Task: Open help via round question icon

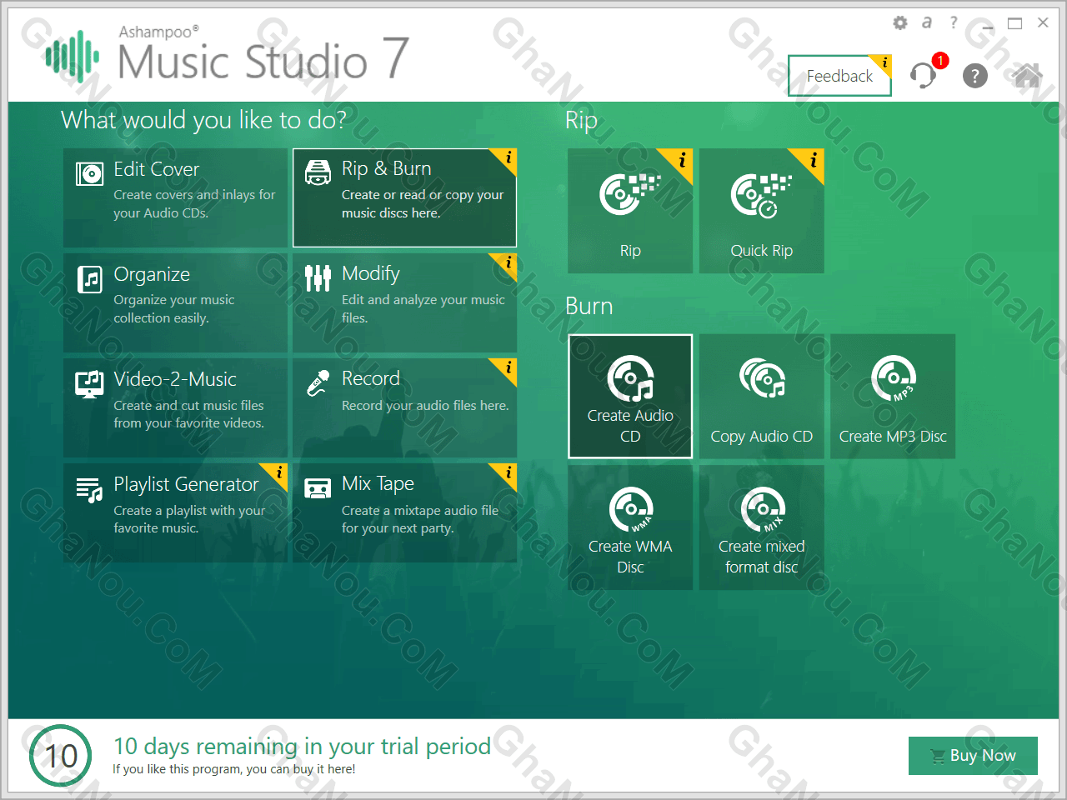Action: coord(974,76)
